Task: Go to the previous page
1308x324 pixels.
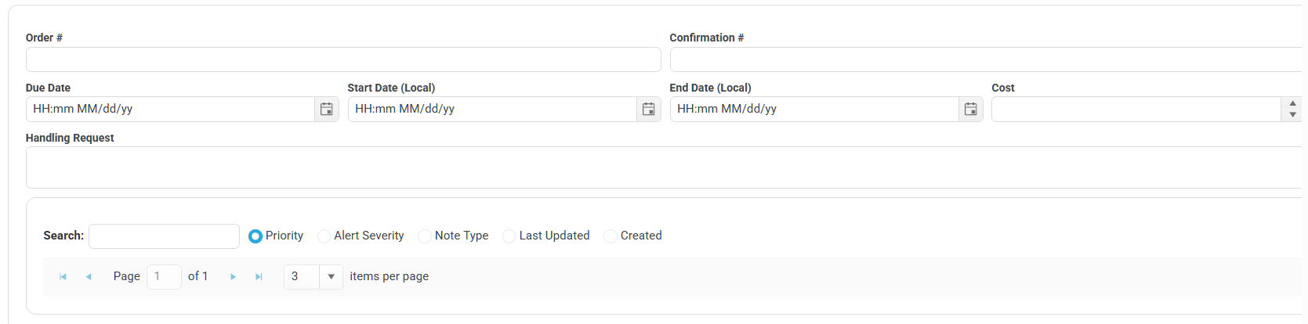Action: pyautogui.click(x=89, y=277)
